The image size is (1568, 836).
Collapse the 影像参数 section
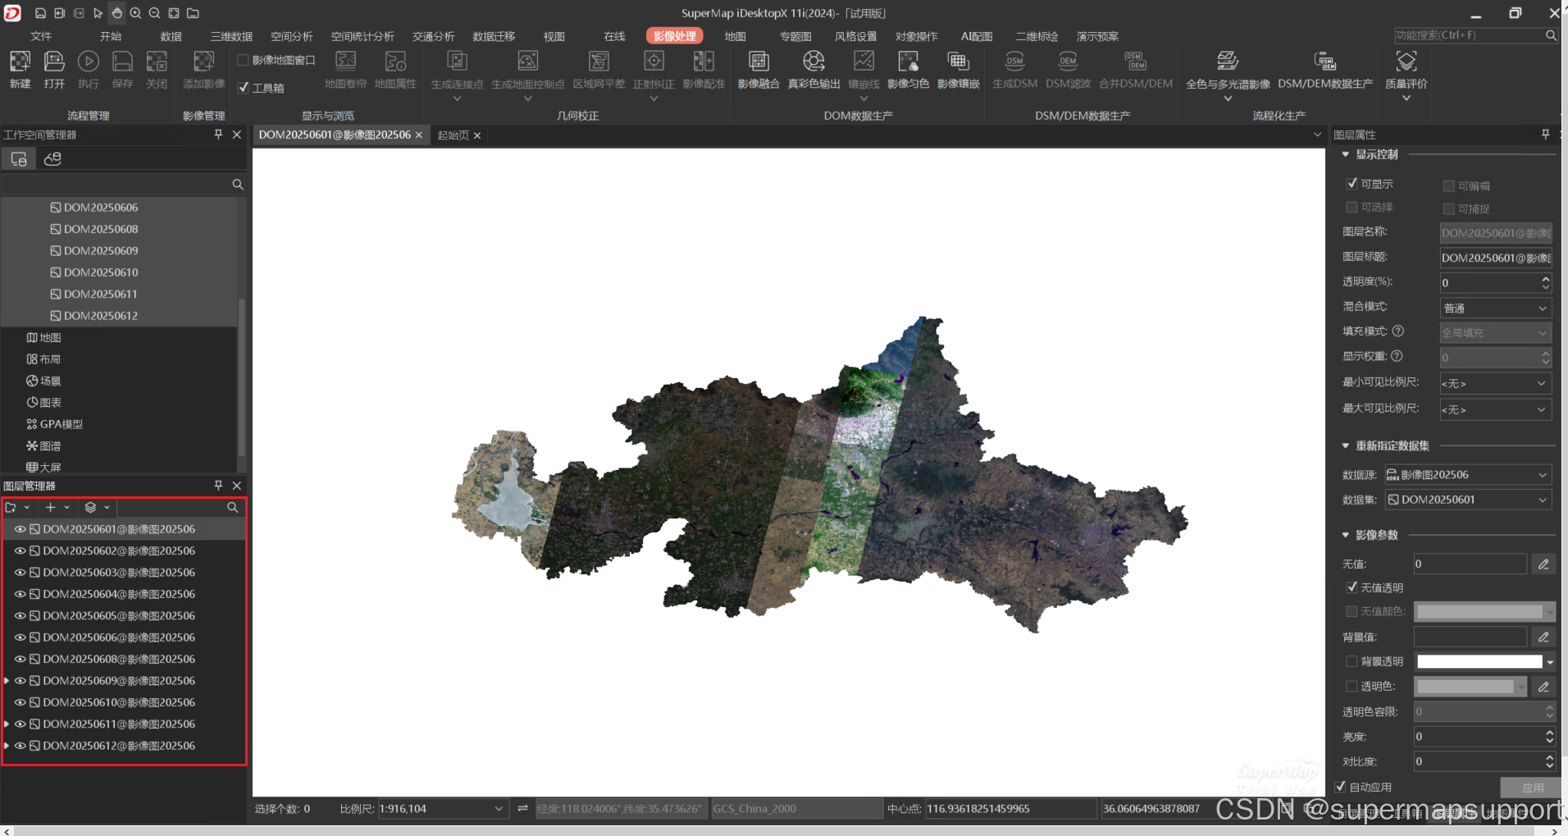point(1346,535)
